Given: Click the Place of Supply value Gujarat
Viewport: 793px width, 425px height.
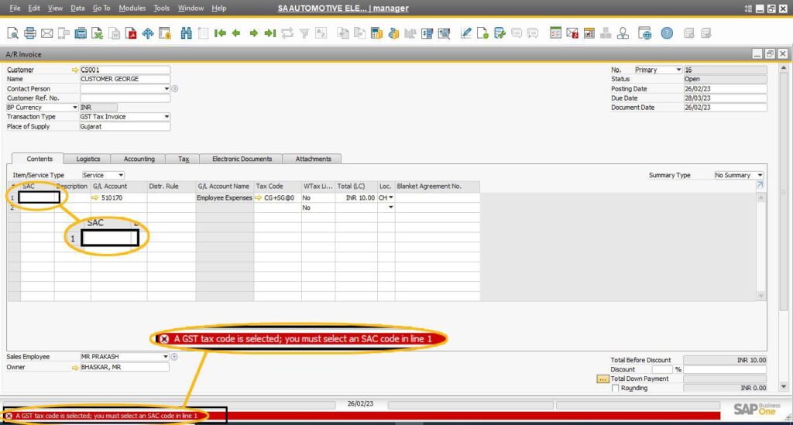Looking at the screenshot, I should [x=125, y=126].
